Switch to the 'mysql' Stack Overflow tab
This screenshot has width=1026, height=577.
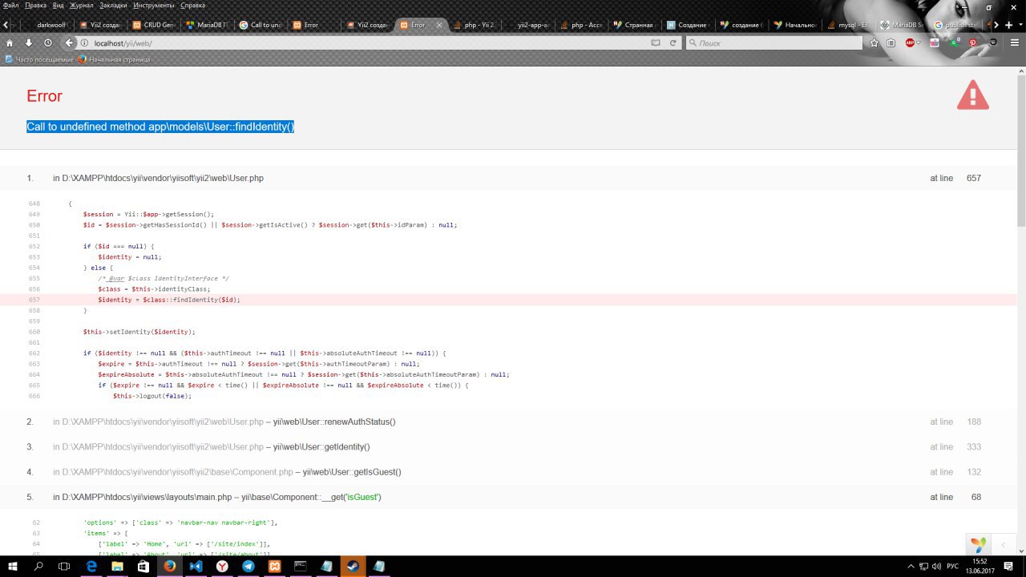[849, 25]
